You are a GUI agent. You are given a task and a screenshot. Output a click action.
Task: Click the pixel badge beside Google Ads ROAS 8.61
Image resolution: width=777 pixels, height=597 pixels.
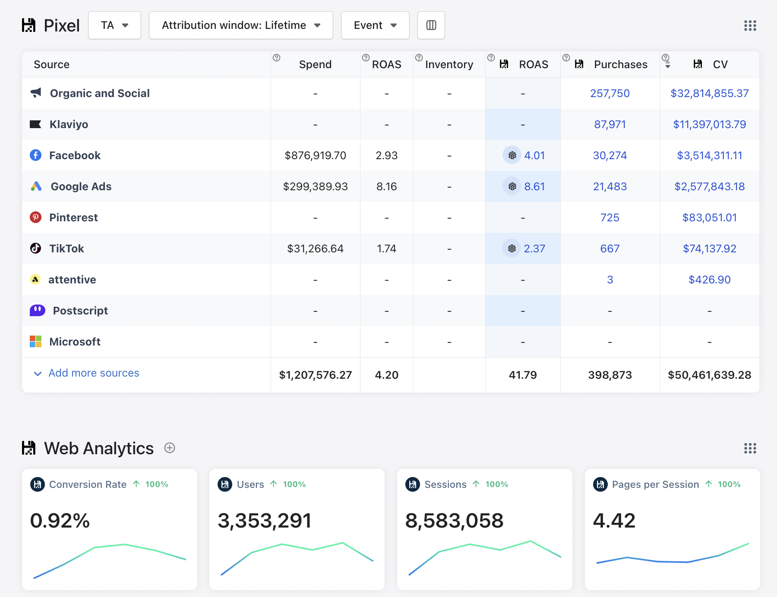pos(512,186)
